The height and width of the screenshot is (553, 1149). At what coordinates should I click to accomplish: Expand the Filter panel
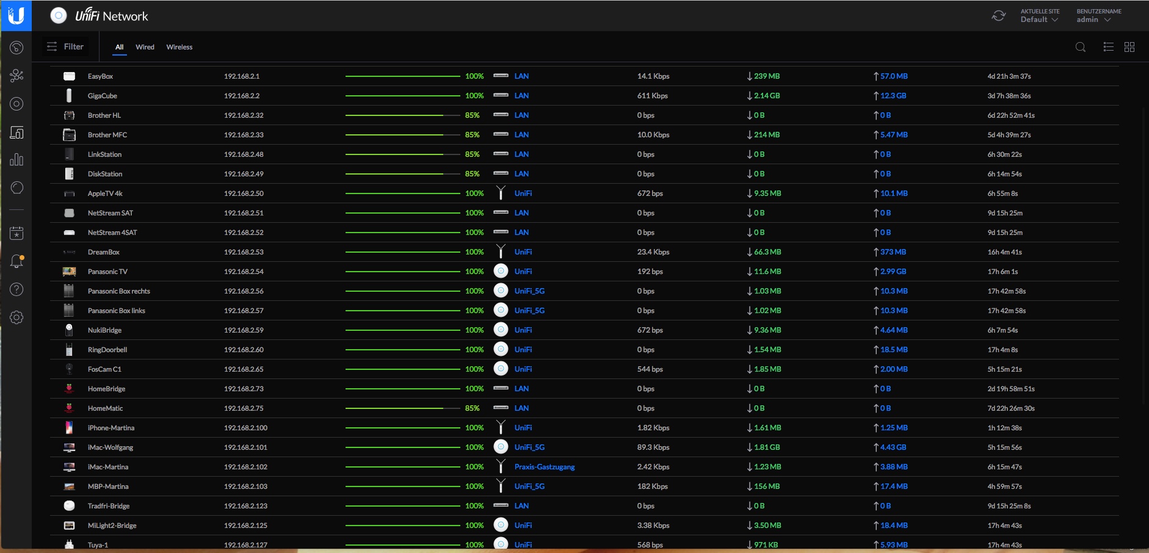click(x=65, y=46)
